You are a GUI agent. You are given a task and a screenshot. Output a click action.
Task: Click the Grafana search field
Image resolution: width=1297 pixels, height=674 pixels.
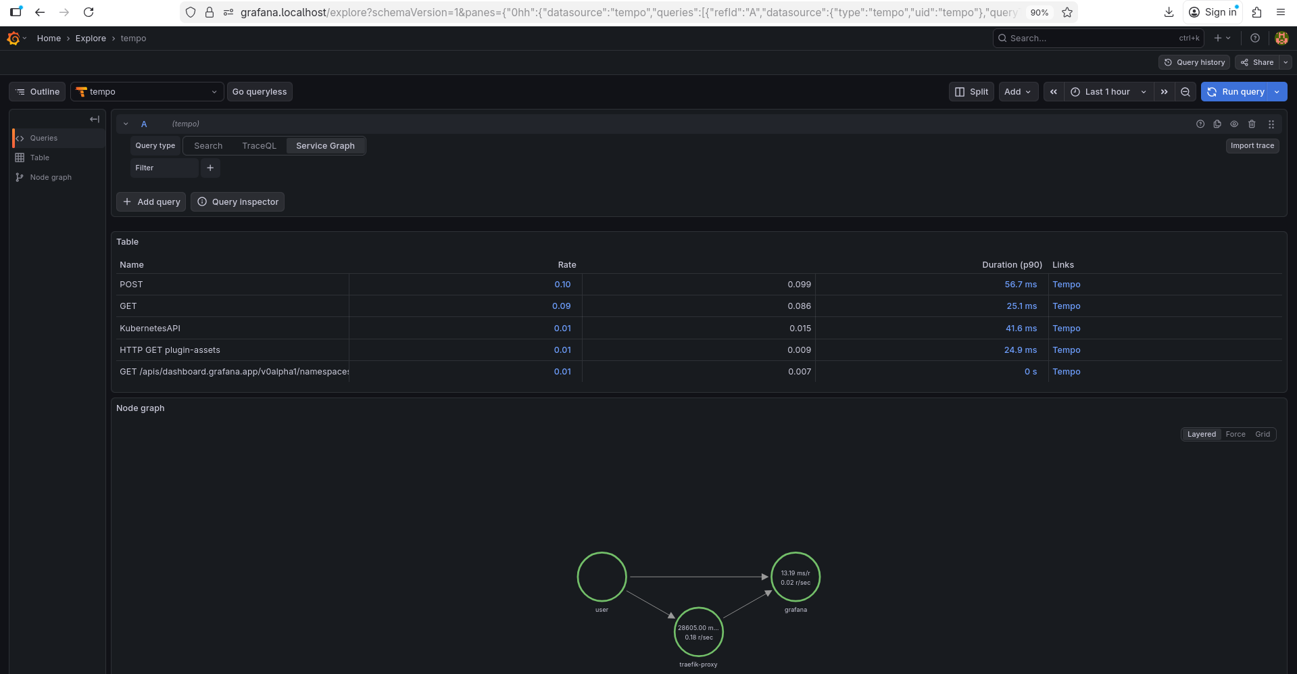tap(1098, 39)
